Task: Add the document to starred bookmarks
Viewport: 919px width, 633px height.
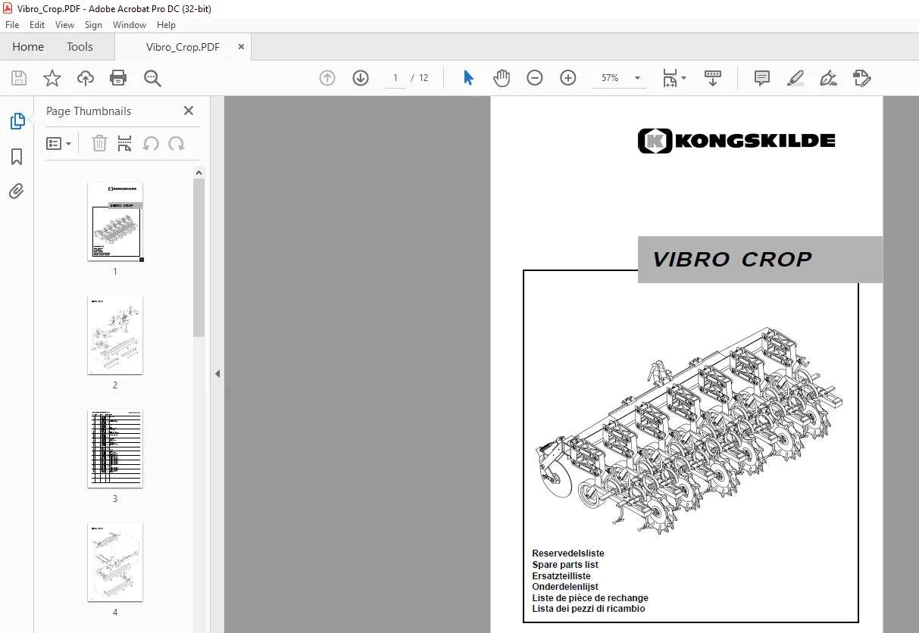Action: [52, 78]
